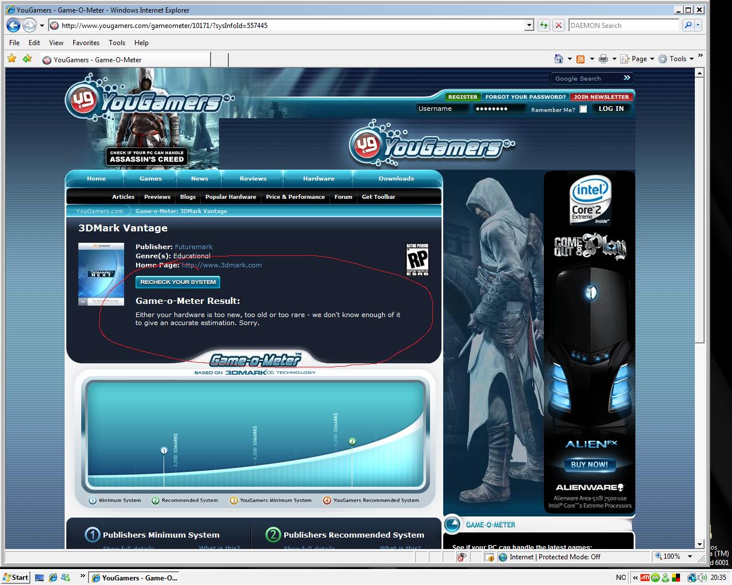732x585 pixels.
Task: Open the http://www.3dmark.com home page link
Action: [221, 265]
